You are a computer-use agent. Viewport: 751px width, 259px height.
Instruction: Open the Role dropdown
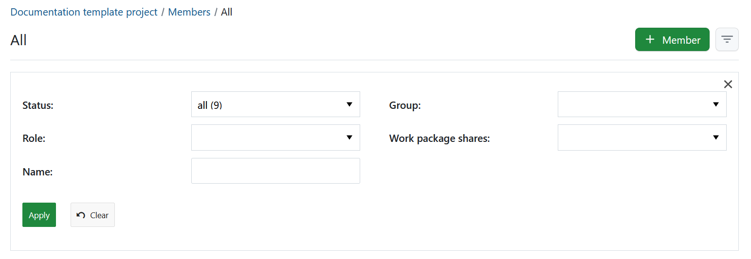[275, 138]
